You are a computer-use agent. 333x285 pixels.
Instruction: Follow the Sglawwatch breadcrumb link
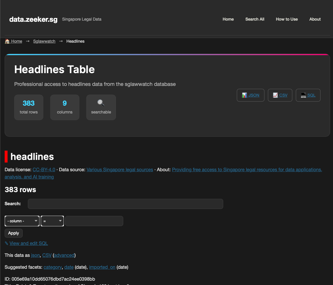(x=44, y=41)
